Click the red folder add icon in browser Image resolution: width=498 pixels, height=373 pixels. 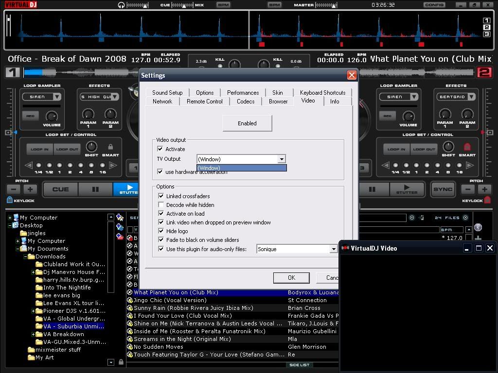click(x=120, y=237)
